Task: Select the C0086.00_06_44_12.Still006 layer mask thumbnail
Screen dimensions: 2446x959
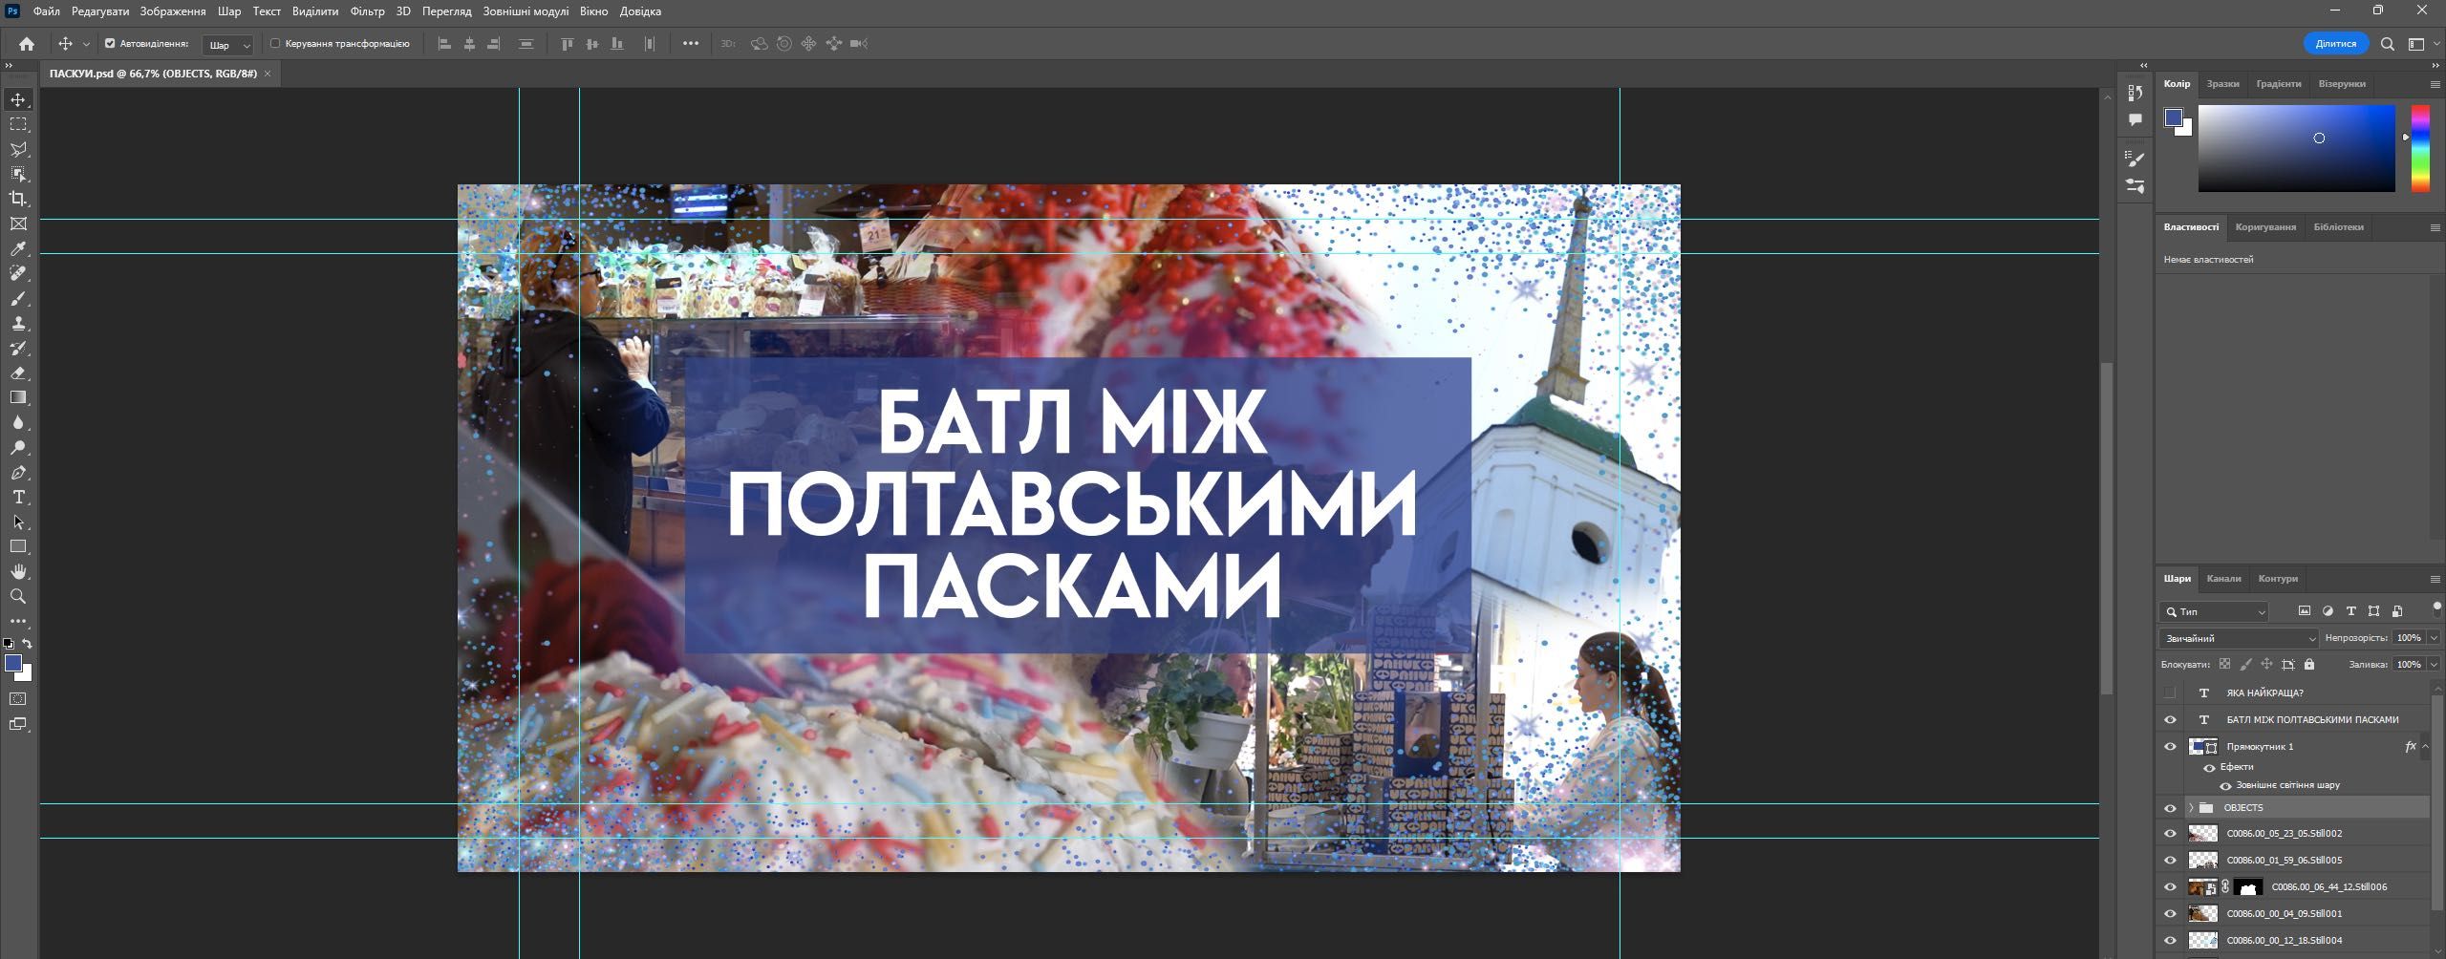Action: (x=2247, y=887)
